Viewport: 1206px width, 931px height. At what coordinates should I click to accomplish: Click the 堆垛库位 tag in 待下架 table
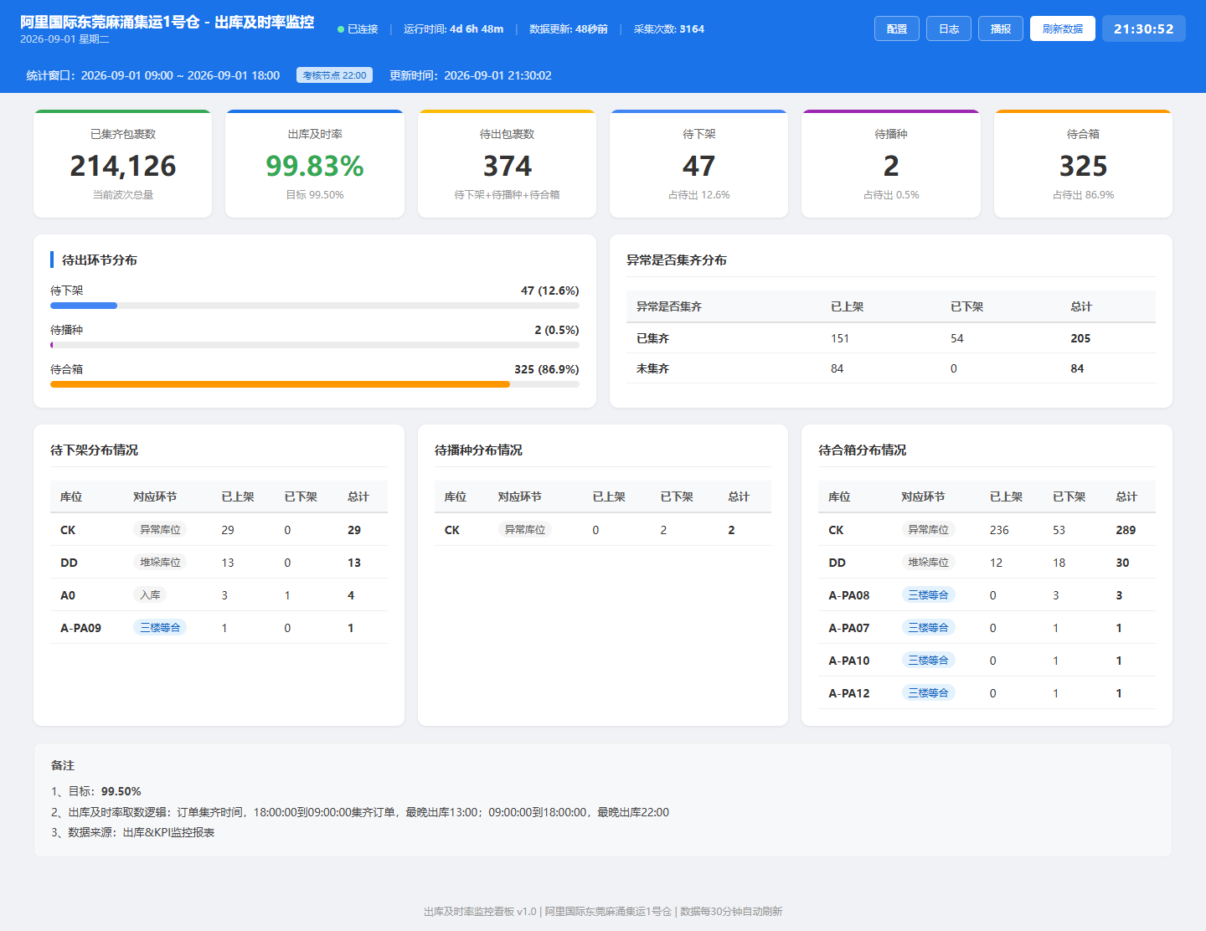pos(160,563)
